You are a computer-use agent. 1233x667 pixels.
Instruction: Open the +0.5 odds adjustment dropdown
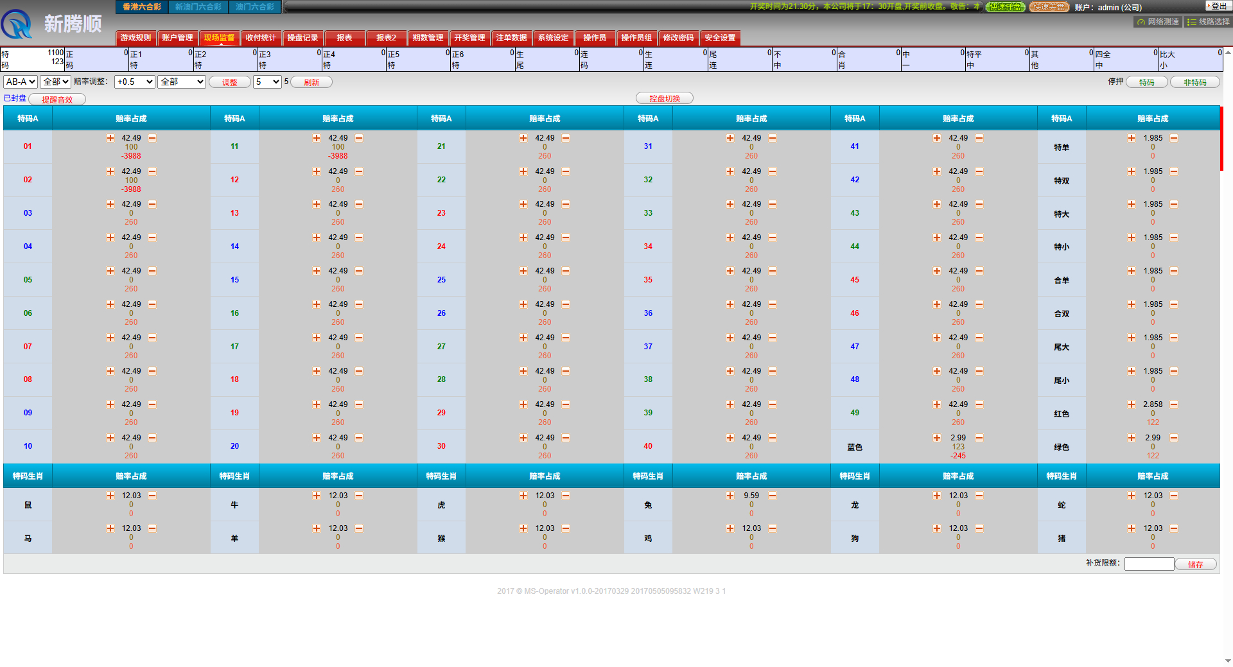(134, 82)
